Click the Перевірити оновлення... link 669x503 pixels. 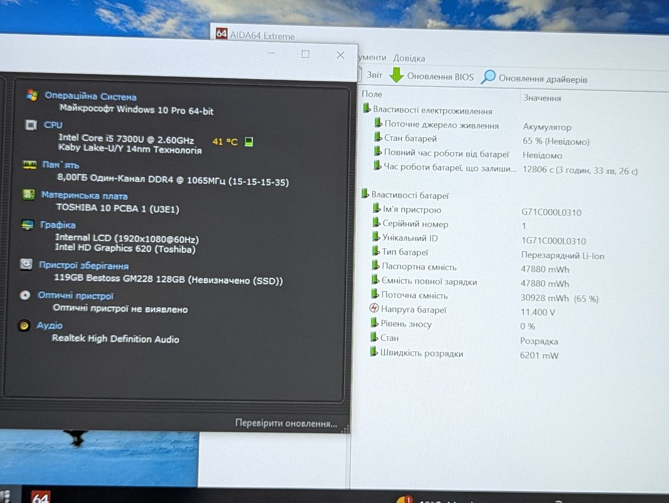286,423
